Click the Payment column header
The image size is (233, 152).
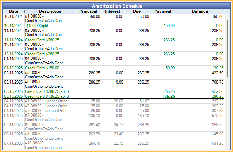click(x=163, y=11)
